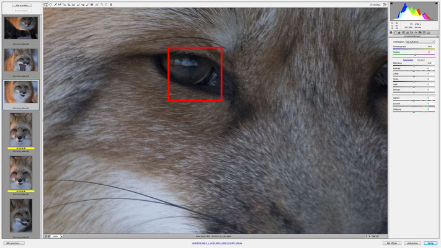Open the Camera Calibration panel tab
The height and width of the screenshot is (248, 441).
pos(420,32)
